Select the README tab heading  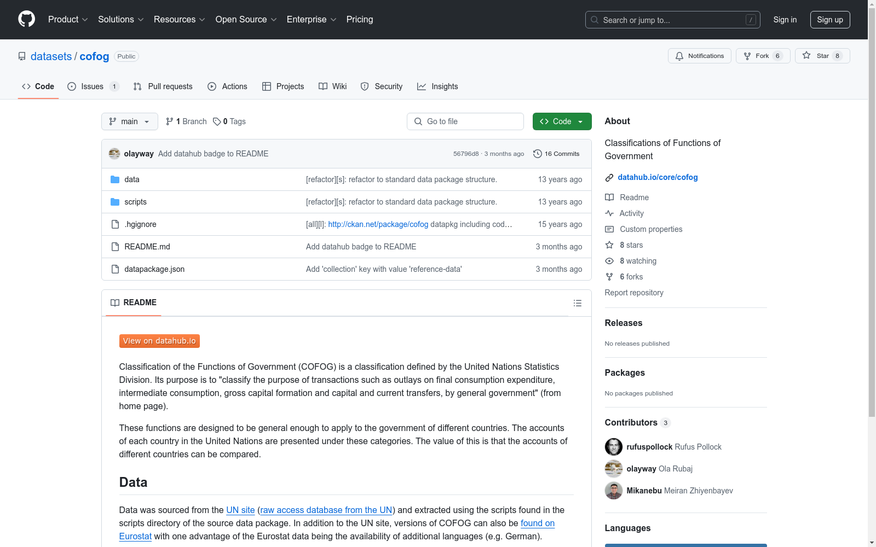click(134, 302)
